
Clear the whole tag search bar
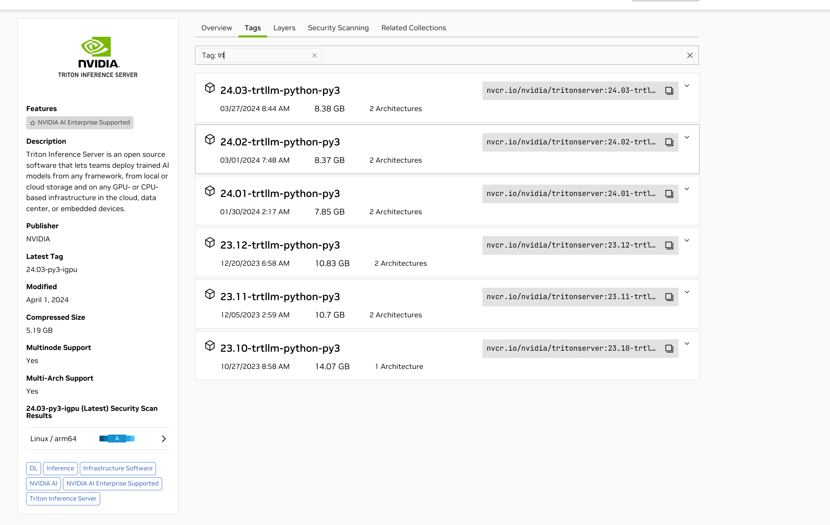coord(689,55)
